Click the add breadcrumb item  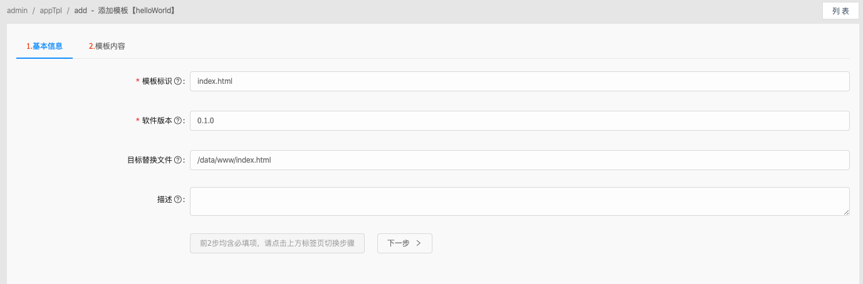click(80, 11)
